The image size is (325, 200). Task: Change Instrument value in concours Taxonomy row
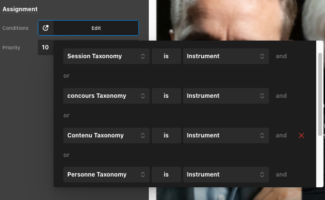[x=226, y=96]
